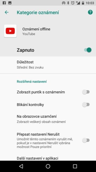96x172 pixels.
Task: Tap the YouTube app icon
Action: pyautogui.click(x=10, y=31)
